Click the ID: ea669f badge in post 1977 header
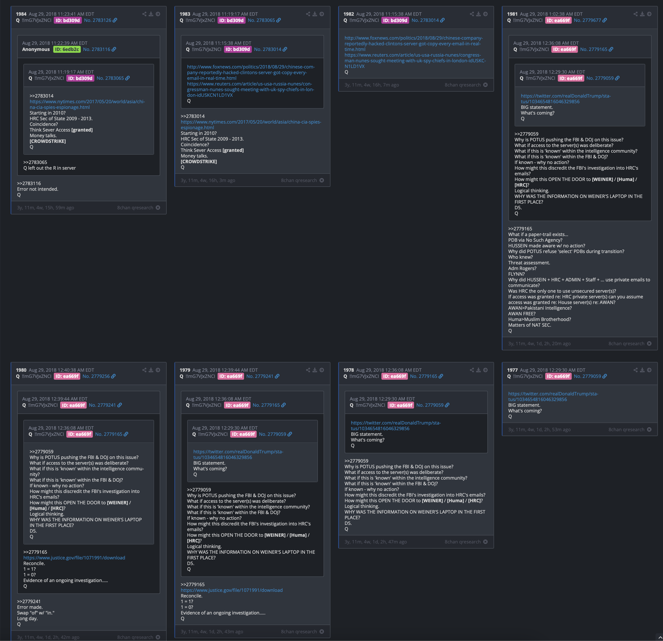The width and height of the screenshot is (663, 641). [559, 376]
